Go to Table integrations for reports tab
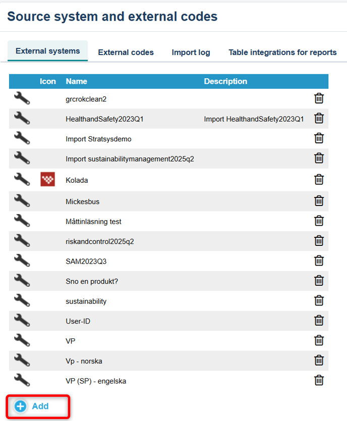 [282, 52]
